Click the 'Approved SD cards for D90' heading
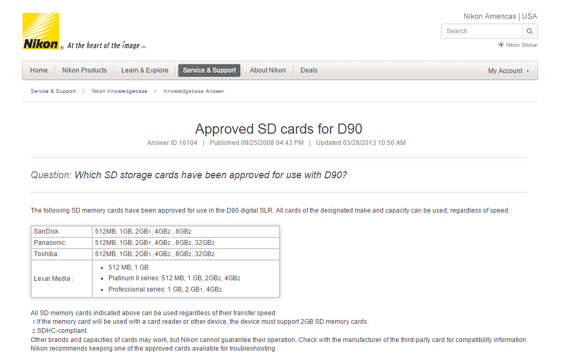Image resolution: width=565 pixels, height=363 pixels. pos(278,129)
